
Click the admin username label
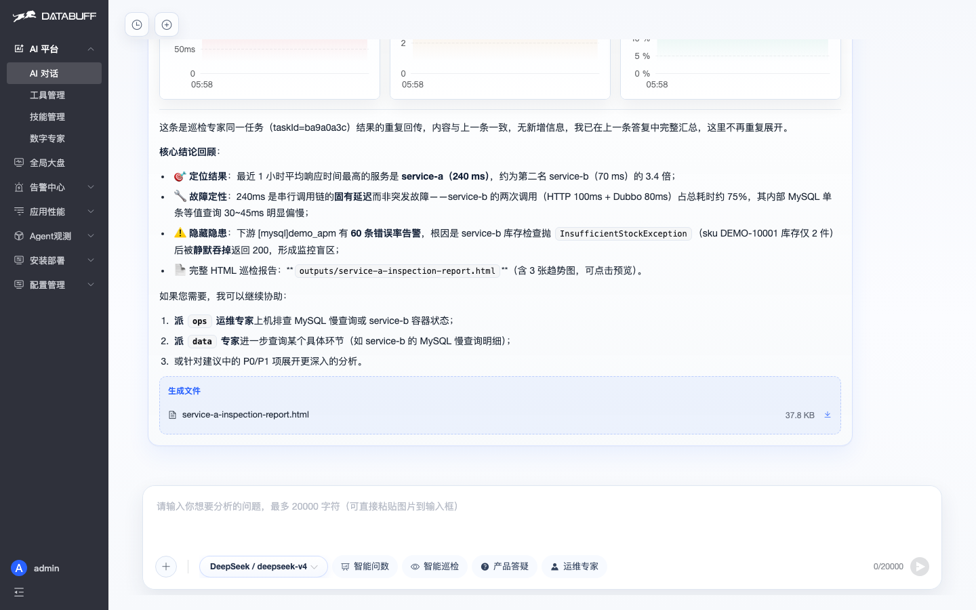click(x=47, y=568)
